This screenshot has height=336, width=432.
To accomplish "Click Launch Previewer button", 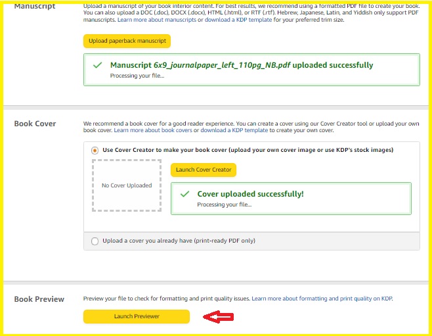I will coord(137,316).
